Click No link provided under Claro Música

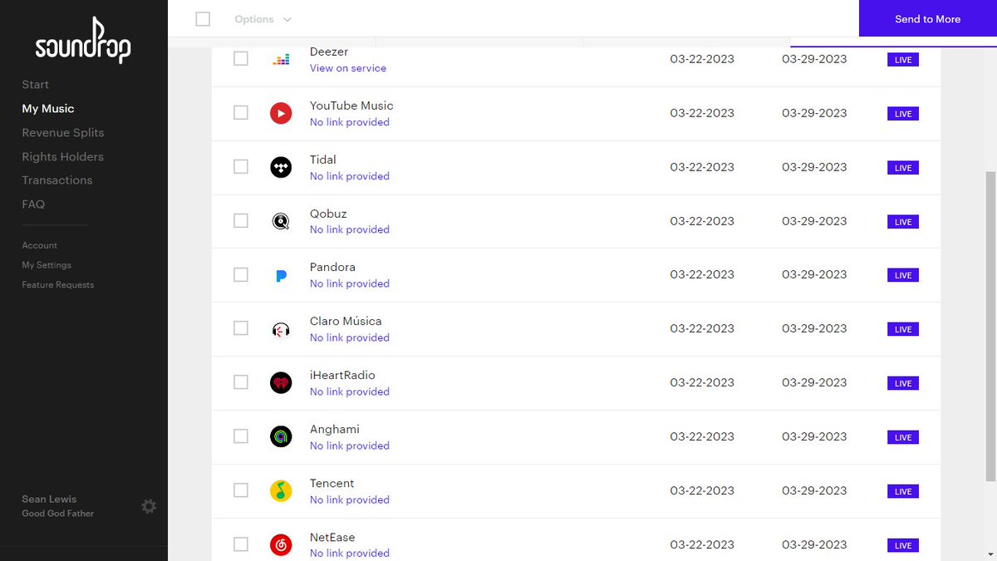click(x=350, y=337)
